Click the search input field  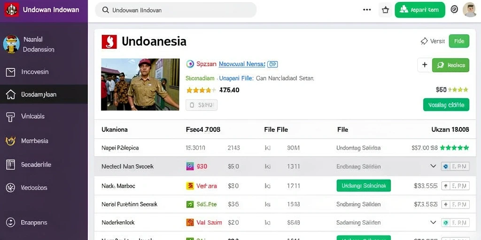pyautogui.click(x=176, y=10)
